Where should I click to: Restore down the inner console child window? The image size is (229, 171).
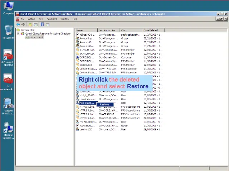tap(222, 19)
